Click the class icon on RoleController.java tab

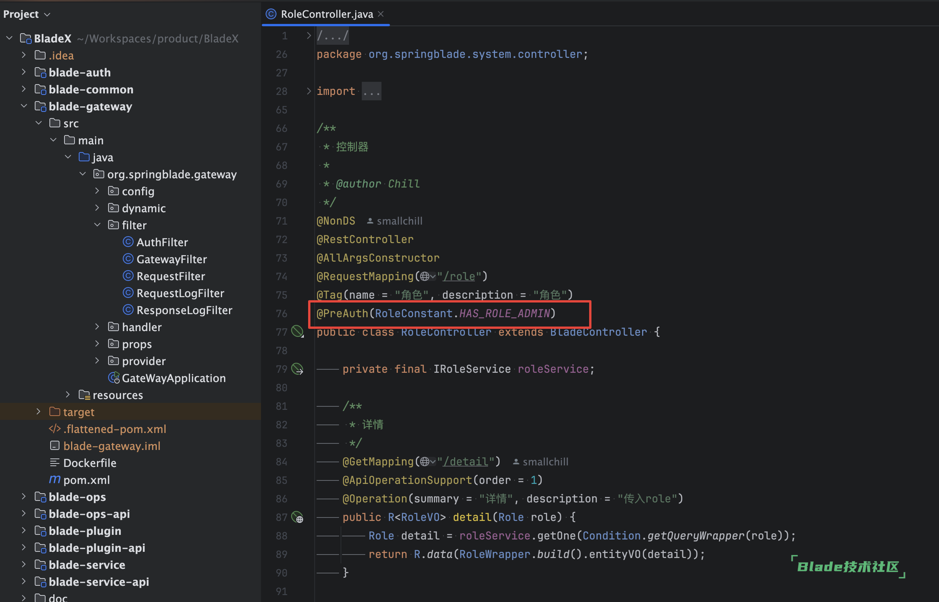click(271, 14)
